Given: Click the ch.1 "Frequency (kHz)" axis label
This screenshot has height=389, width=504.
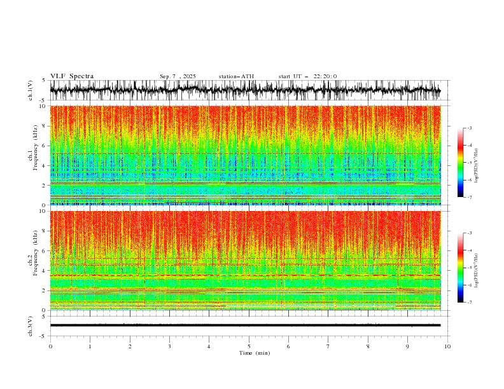Looking at the screenshot, I should (35, 147).
